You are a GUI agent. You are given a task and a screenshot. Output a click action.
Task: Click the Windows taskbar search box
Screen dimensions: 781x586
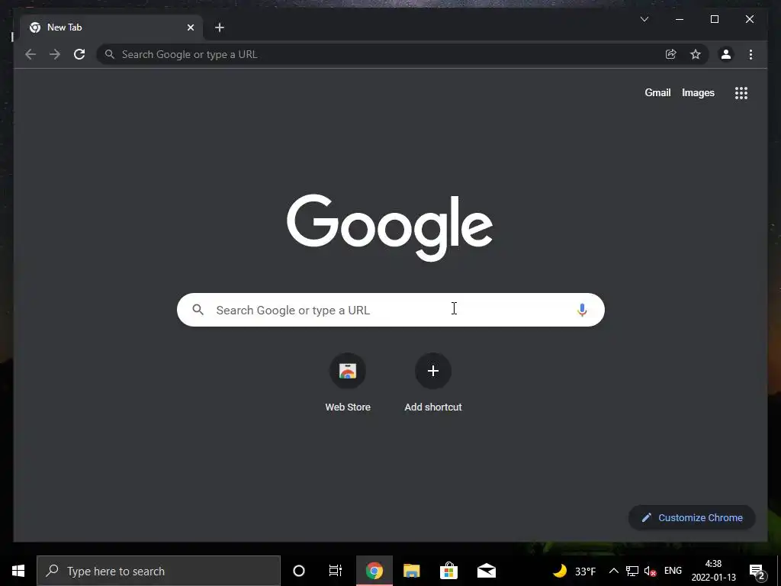coord(159,571)
